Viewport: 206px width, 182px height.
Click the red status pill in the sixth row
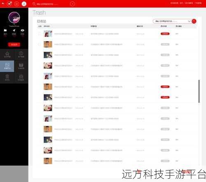pyautogui.click(x=165, y=87)
